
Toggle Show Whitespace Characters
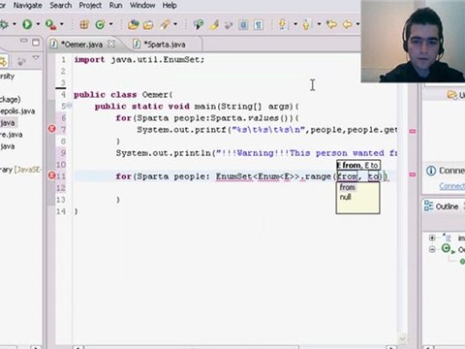(259, 24)
